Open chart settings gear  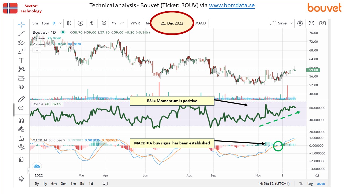pyautogui.click(x=300, y=23)
